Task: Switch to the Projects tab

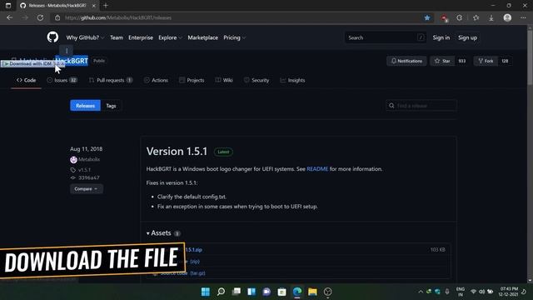Action: pos(192,80)
